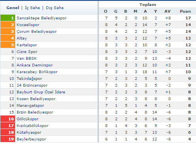This screenshot has height=146, width=196.
Task: Click 24 Erzincanspor team name
Action: point(32,85)
